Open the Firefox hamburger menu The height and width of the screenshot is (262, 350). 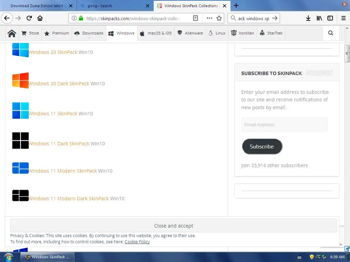tap(343, 18)
